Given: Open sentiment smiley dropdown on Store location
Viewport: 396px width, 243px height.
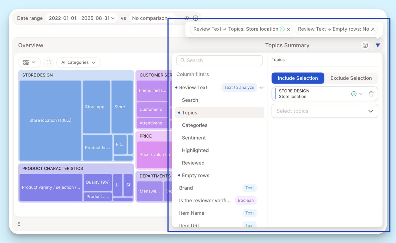Looking at the screenshot, I should coord(356,94).
